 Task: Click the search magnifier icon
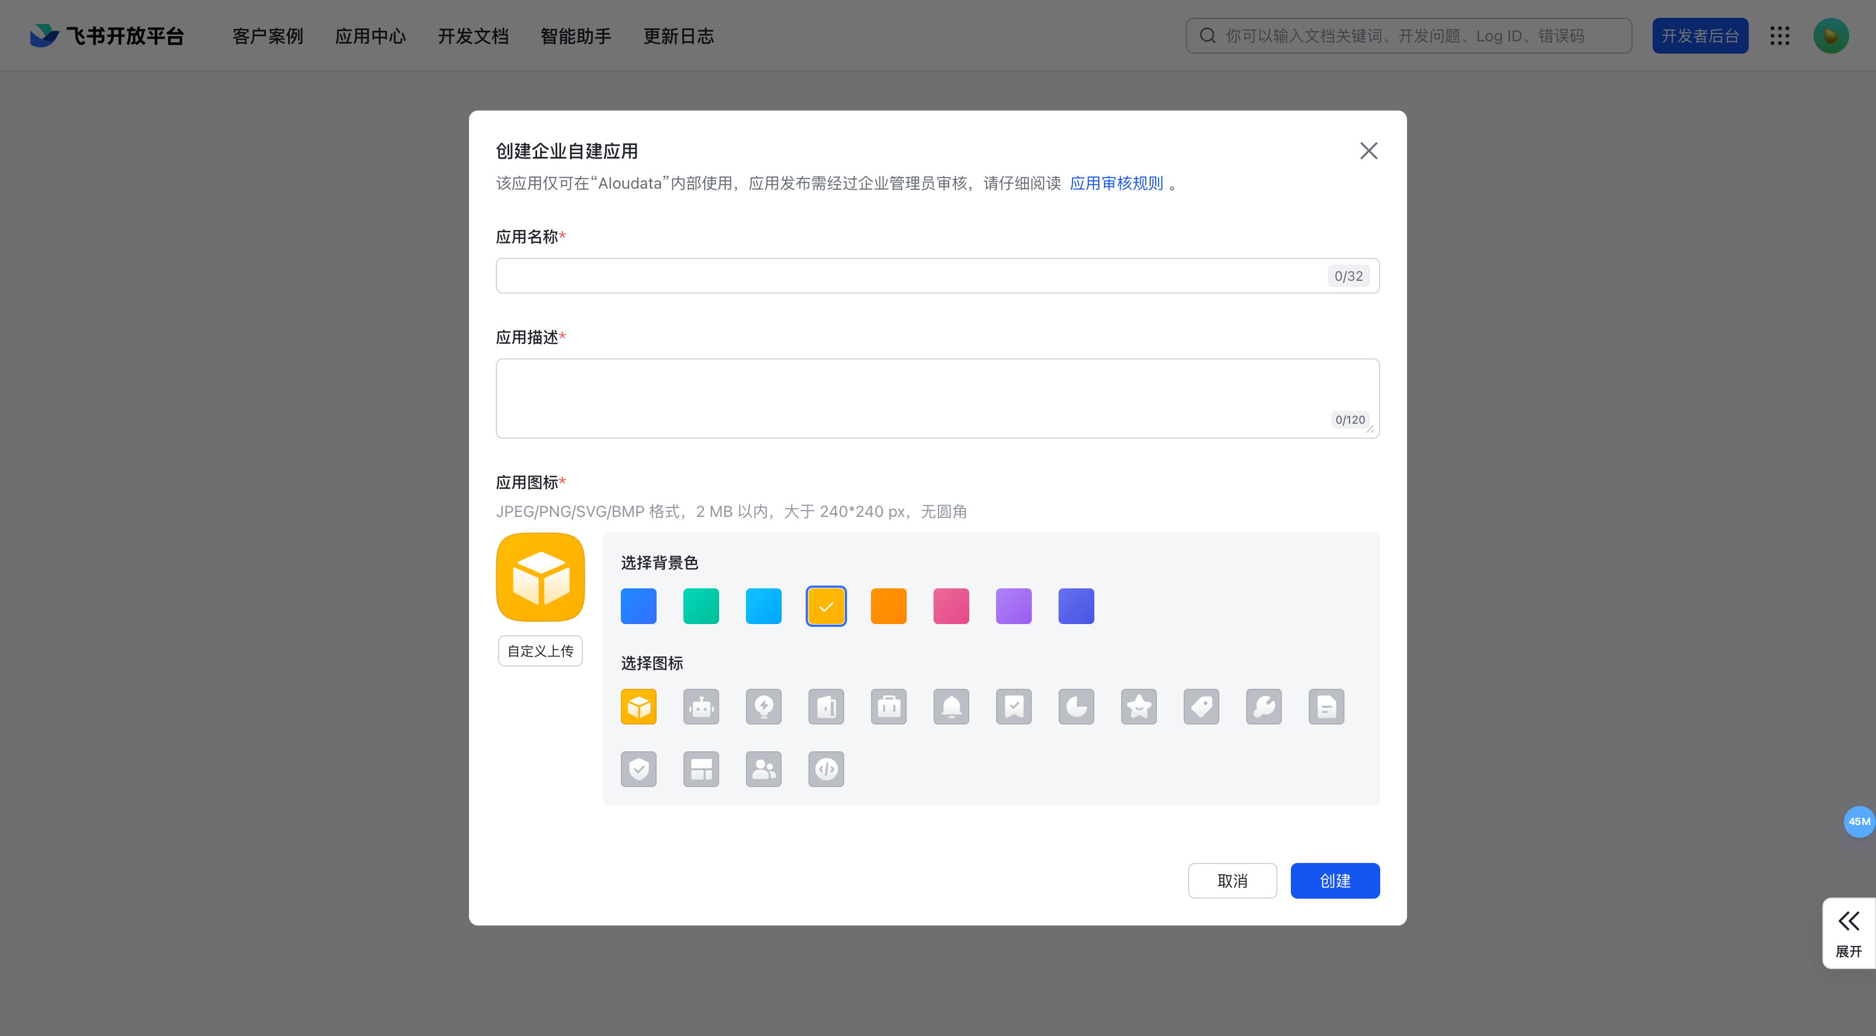click(1208, 36)
